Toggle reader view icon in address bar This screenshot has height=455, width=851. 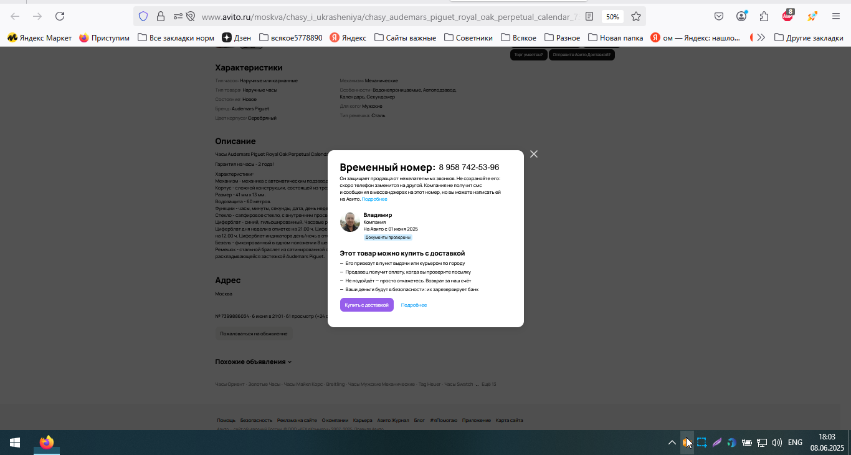coord(589,17)
